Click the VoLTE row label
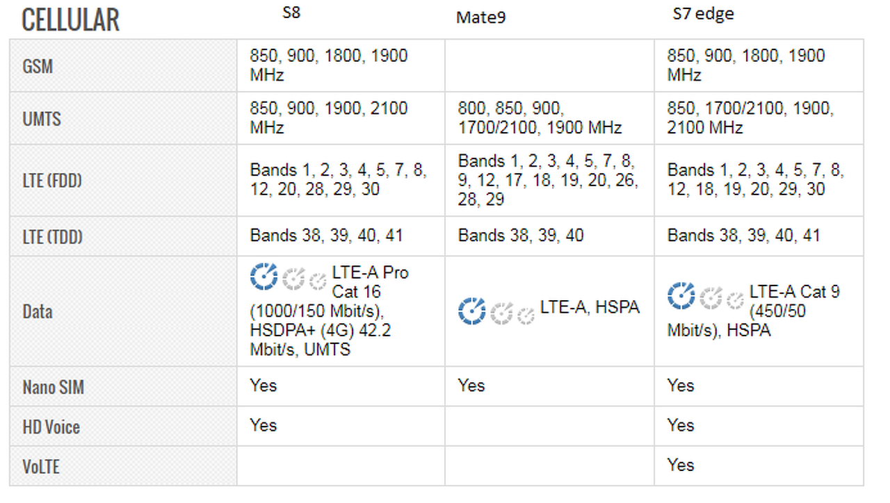The image size is (890, 503). pyautogui.click(x=41, y=466)
